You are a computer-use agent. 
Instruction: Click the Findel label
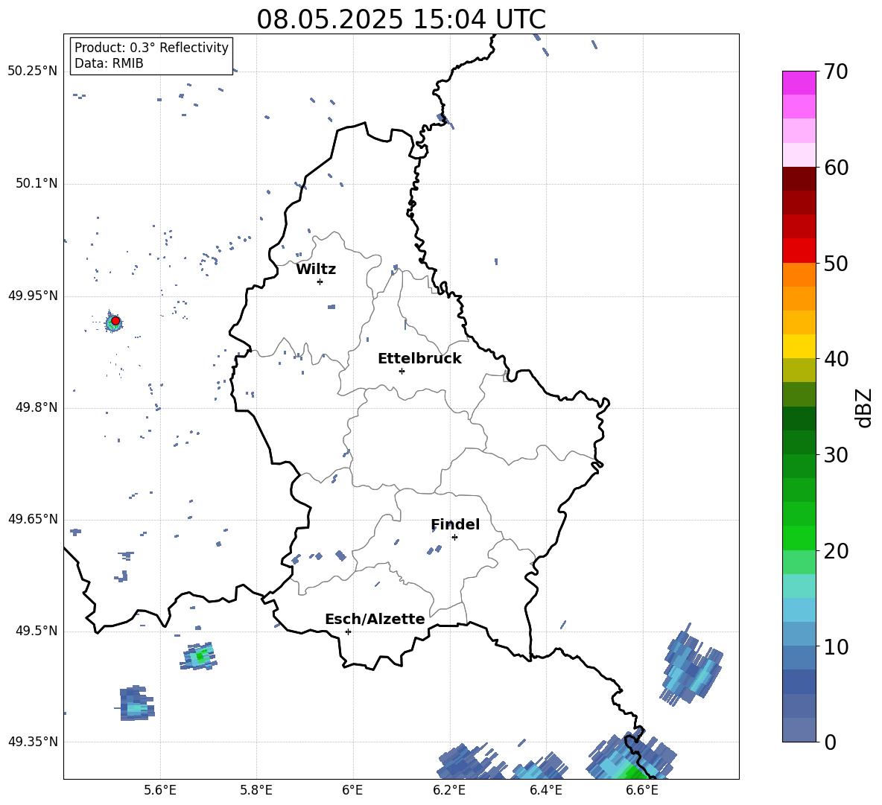tap(455, 524)
